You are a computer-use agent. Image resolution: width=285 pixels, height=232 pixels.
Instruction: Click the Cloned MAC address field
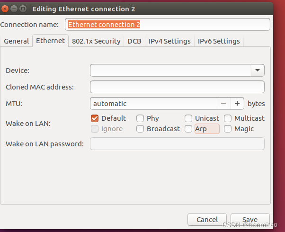click(177, 87)
